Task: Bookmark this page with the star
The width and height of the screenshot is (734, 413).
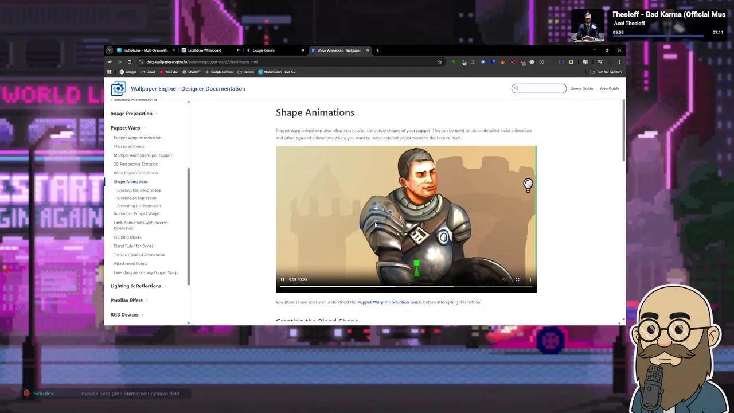Action: [x=440, y=62]
